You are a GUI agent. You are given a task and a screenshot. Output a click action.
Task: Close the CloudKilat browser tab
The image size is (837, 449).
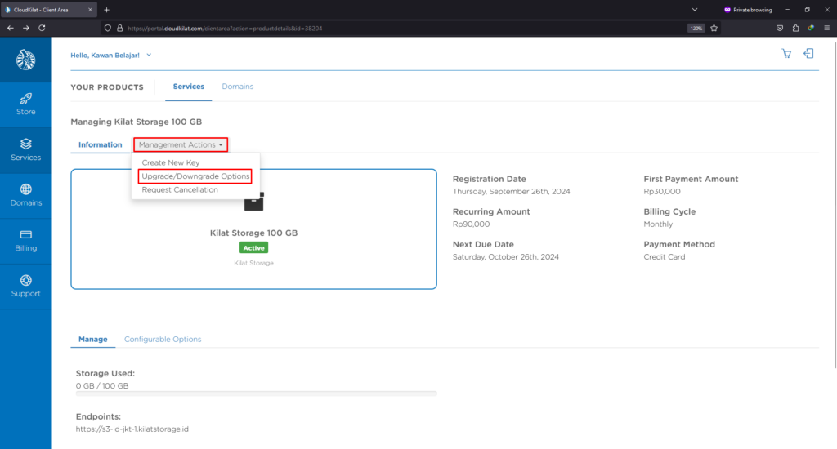pyautogui.click(x=90, y=10)
